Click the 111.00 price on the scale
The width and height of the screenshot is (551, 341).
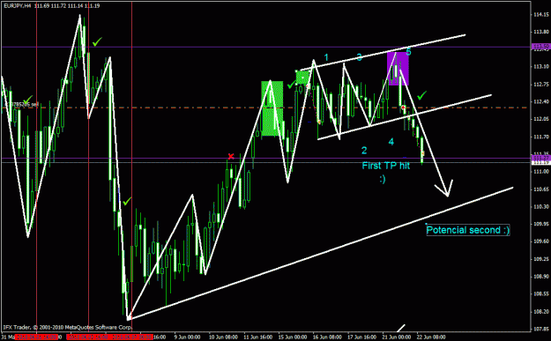[541, 172]
